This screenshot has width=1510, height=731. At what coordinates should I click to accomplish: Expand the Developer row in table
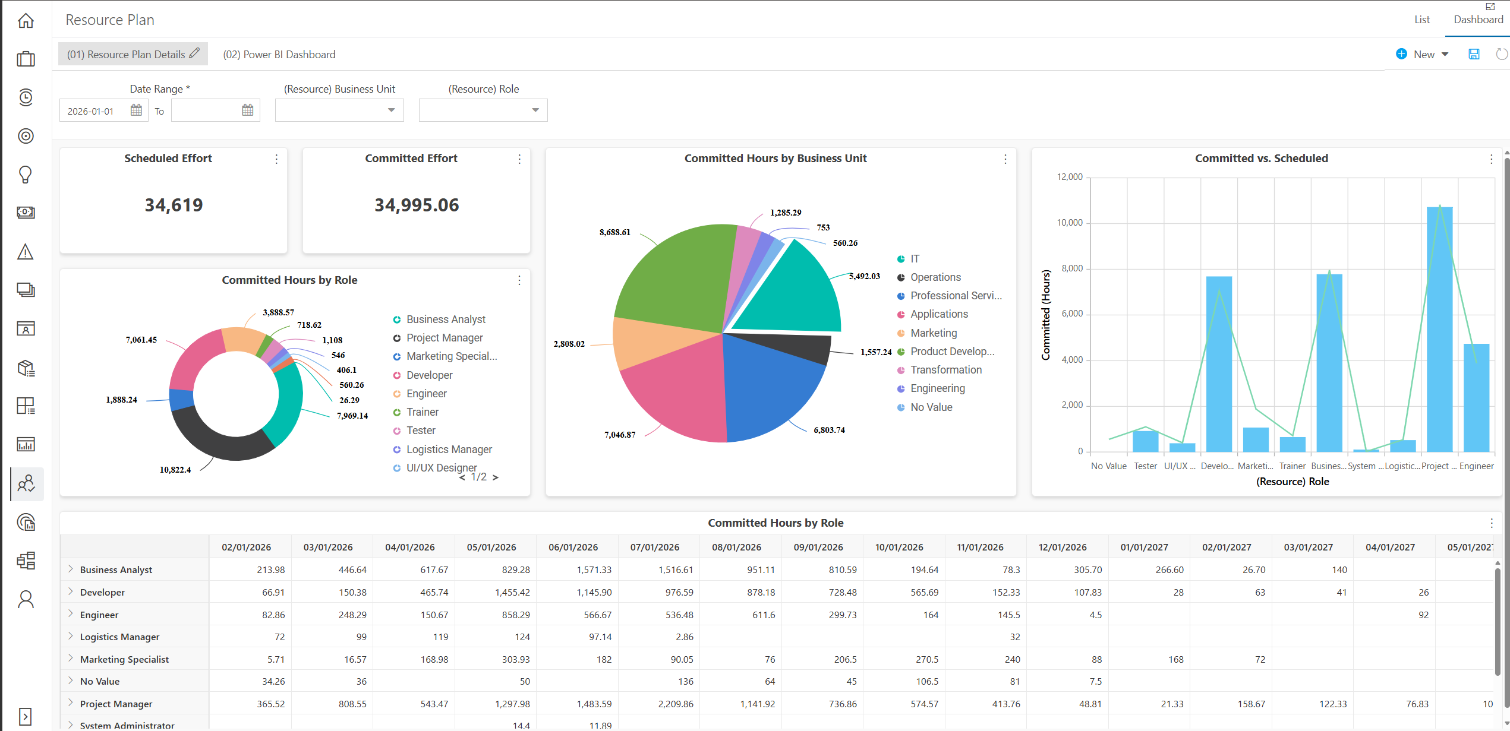pos(71,591)
